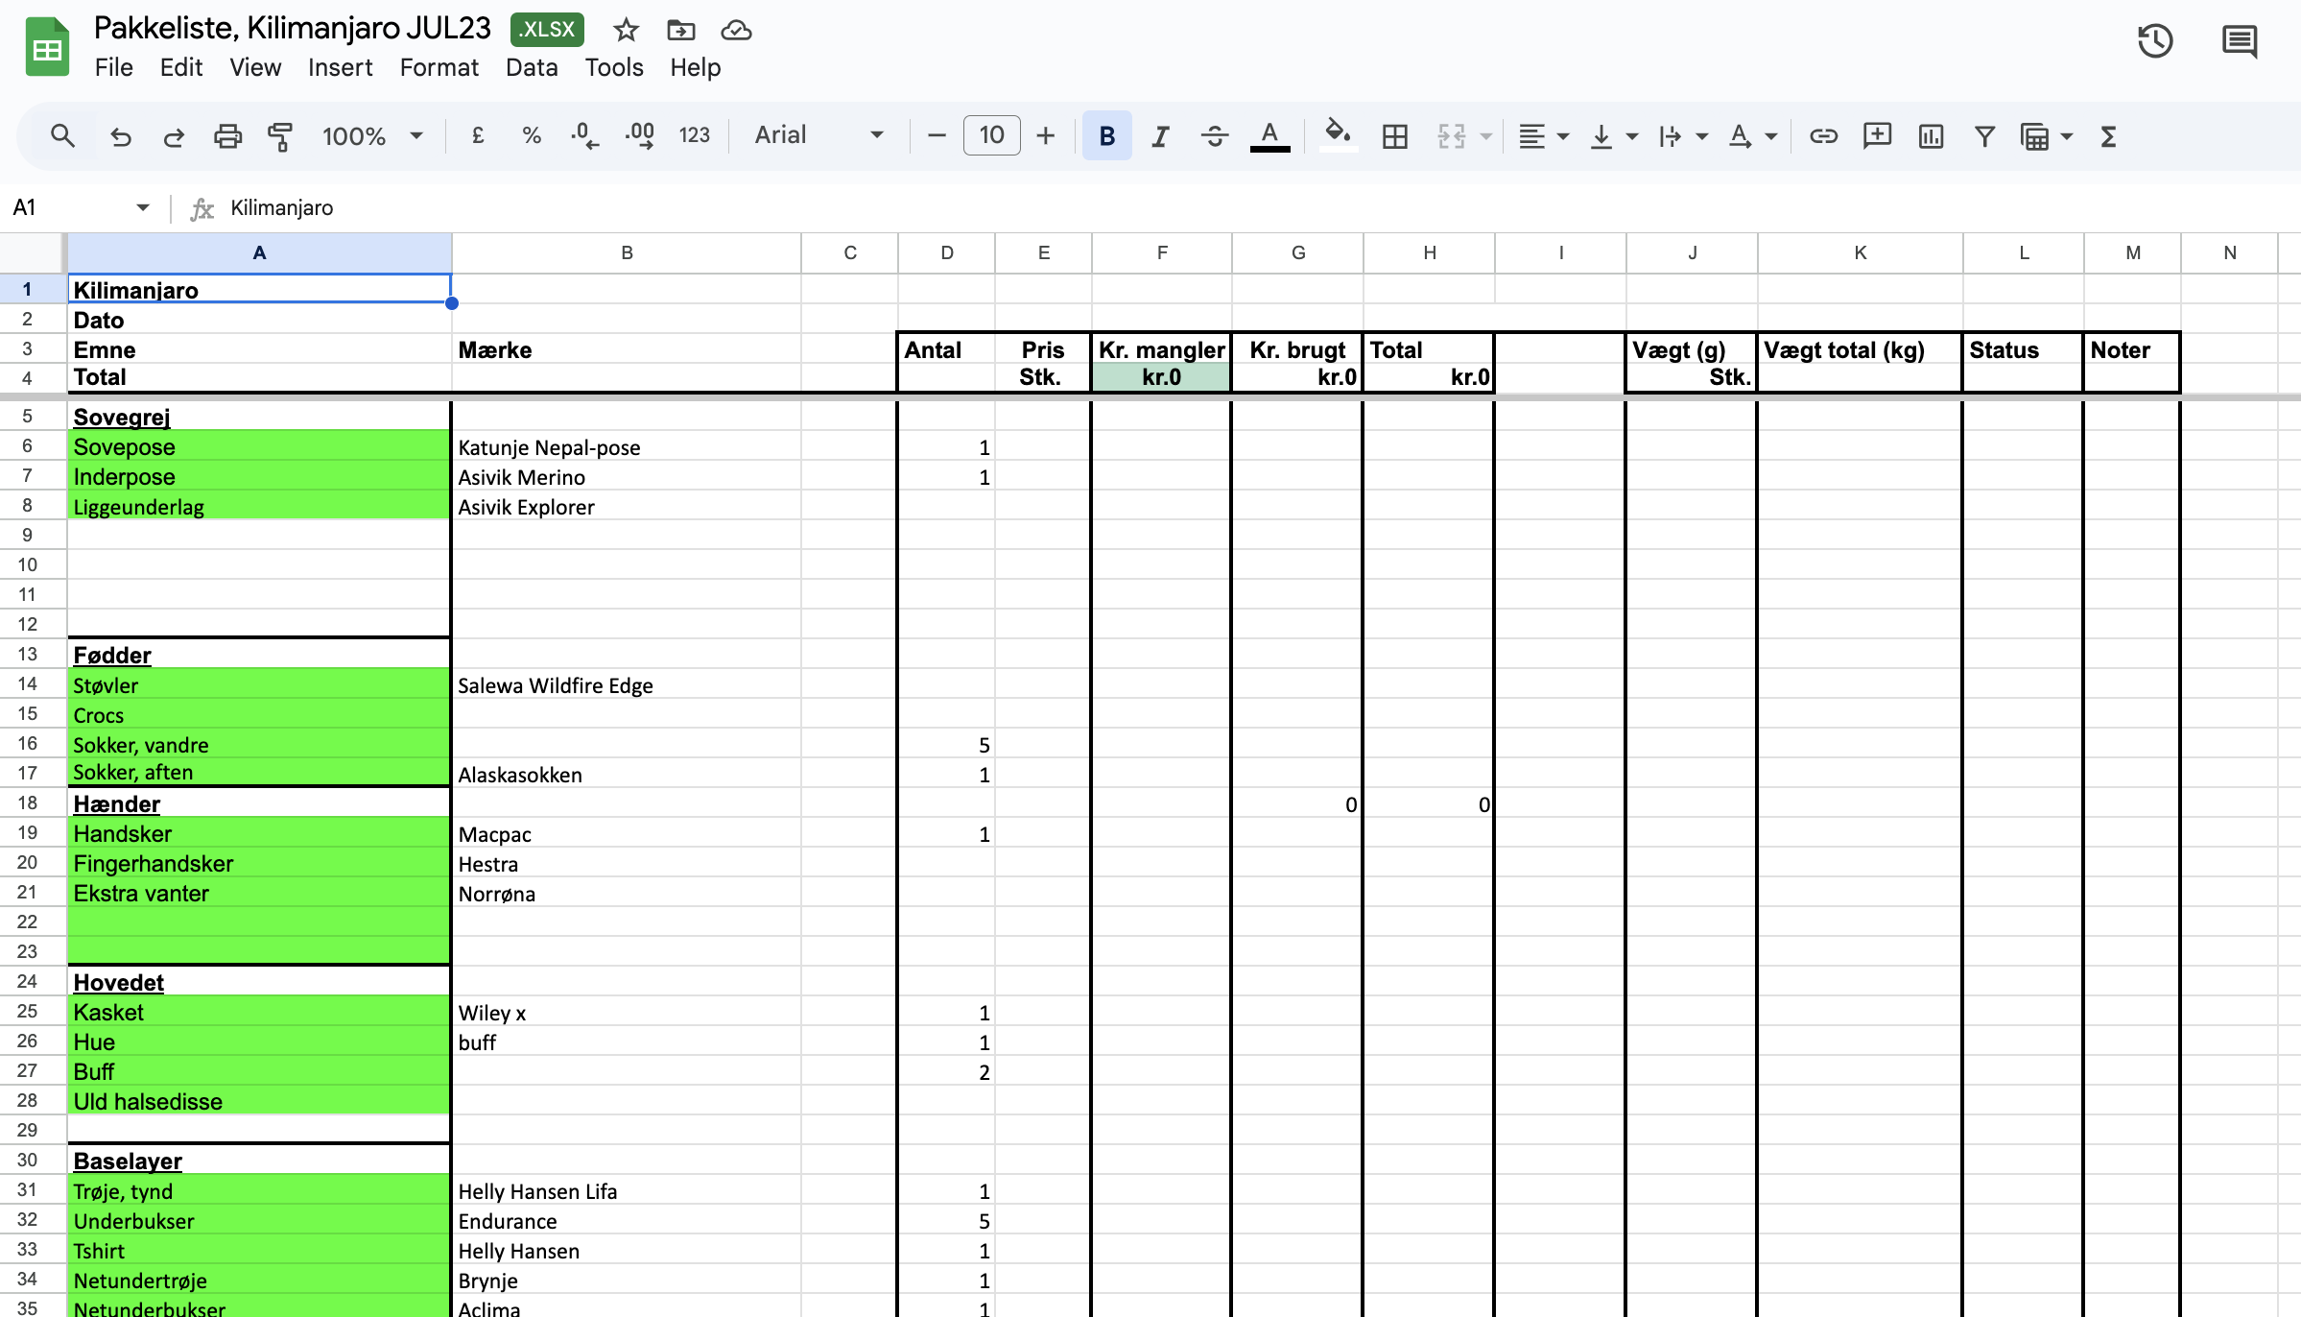This screenshot has height=1317, width=2301.
Task: Star the document
Action: pyautogui.click(x=626, y=30)
